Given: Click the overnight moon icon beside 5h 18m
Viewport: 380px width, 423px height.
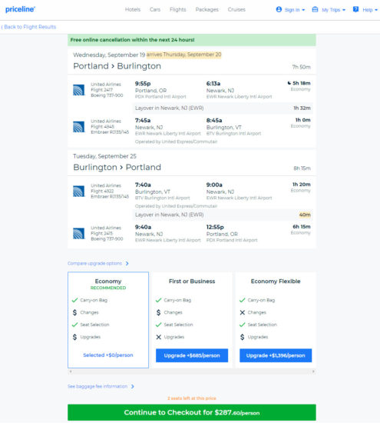Looking at the screenshot, I should tap(289, 83).
